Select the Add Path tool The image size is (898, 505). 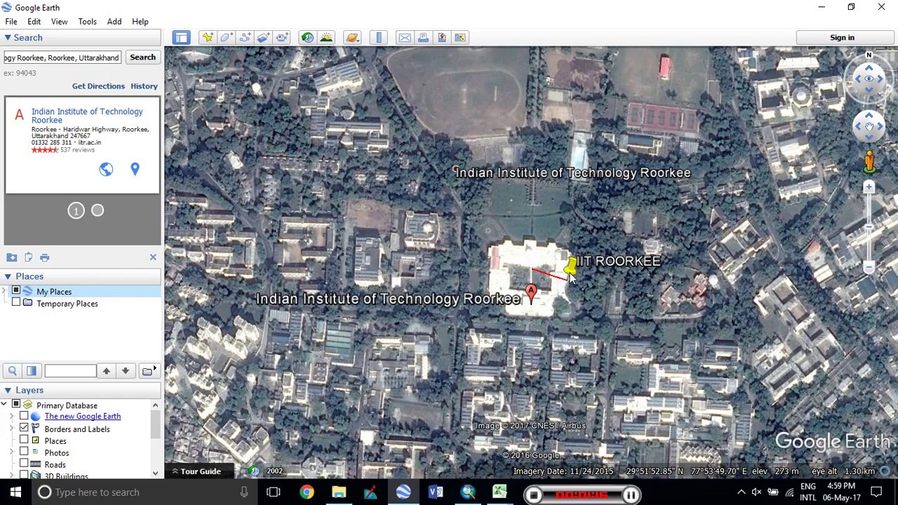[x=244, y=37]
